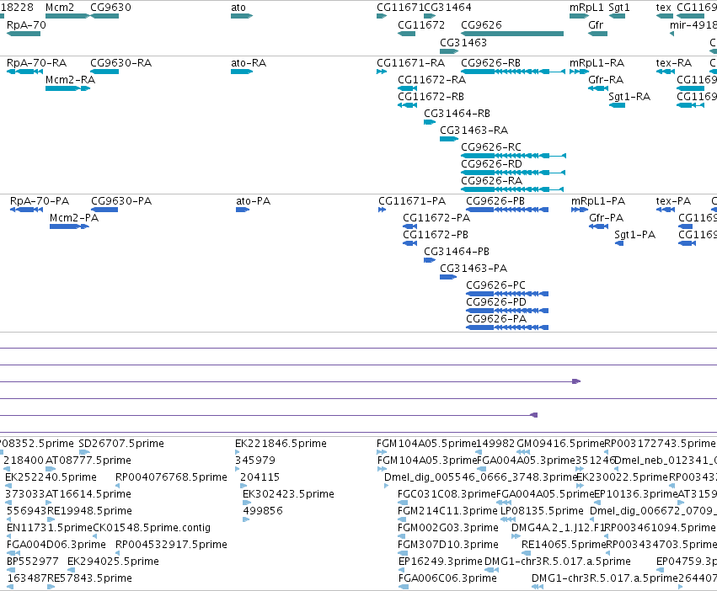
Task: Select the SD26707.5prime EST
Action: pos(84,452)
